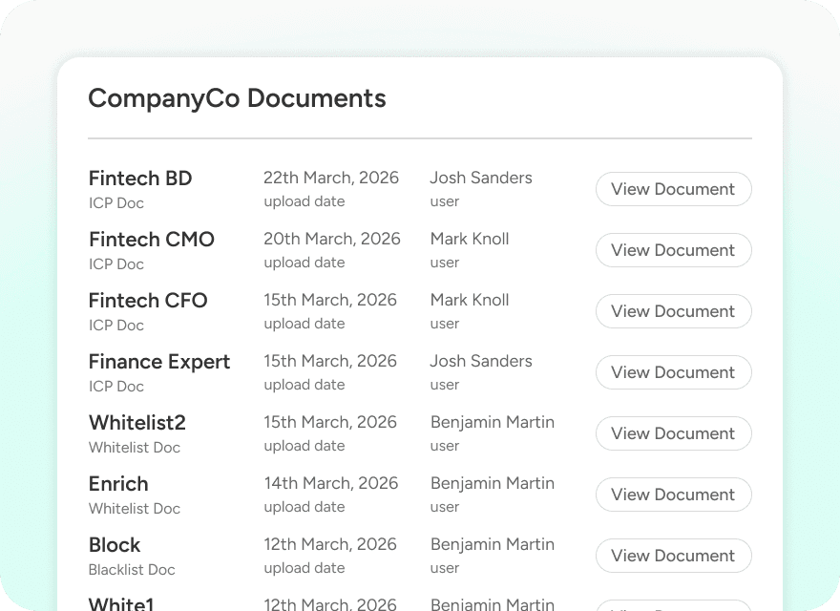Open View Document for Fintech BD
This screenshot has width=840, height=611.
tap(673, 189)
